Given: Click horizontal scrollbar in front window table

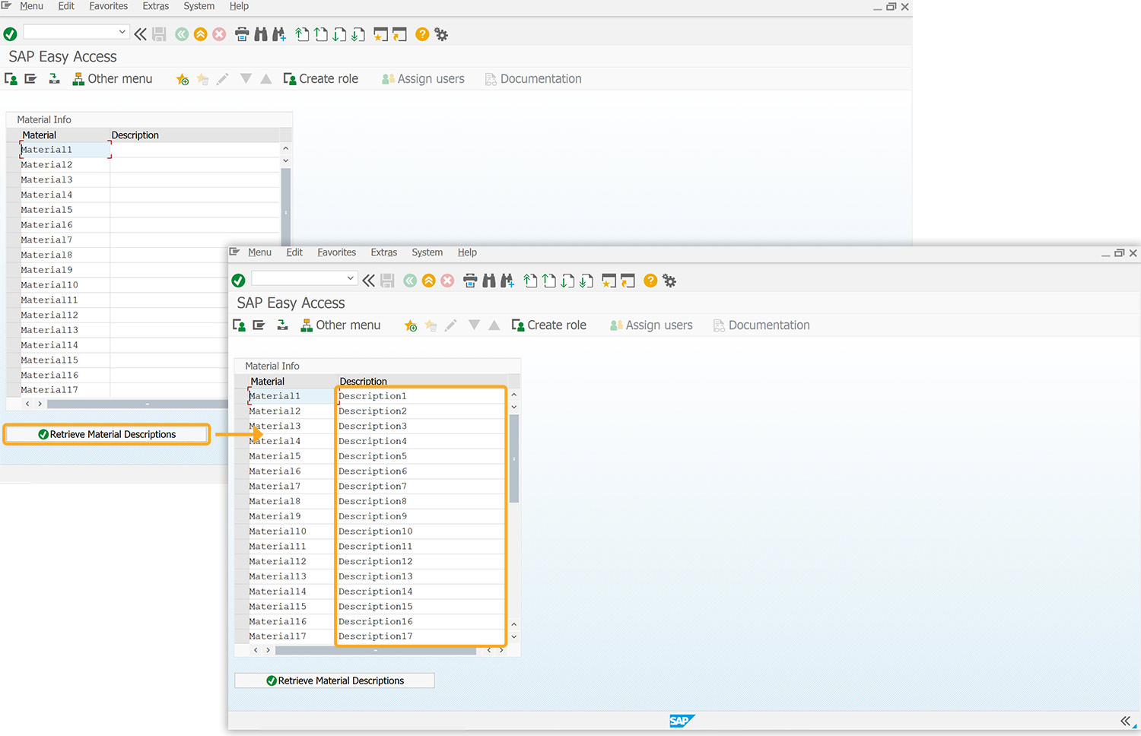Looking at the screenshot, I should pyautogui.click(x=376, y=650).
